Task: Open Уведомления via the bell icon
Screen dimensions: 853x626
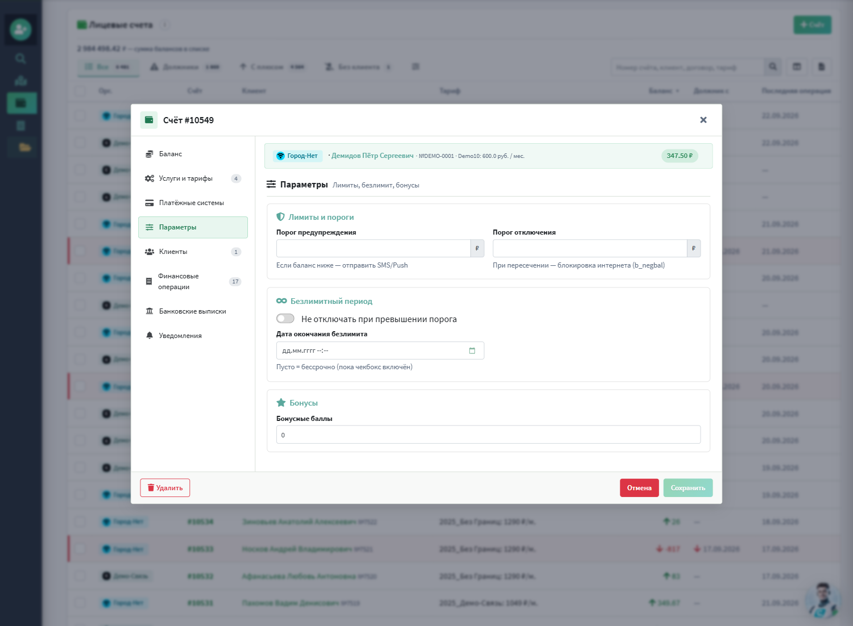Action: pyautogui.click(x=150, y=336)
